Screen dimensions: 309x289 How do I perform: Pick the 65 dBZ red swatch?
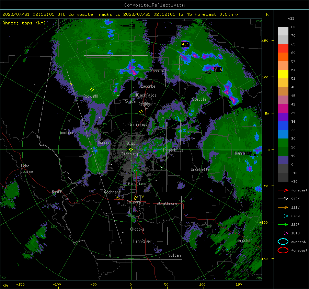283,48
